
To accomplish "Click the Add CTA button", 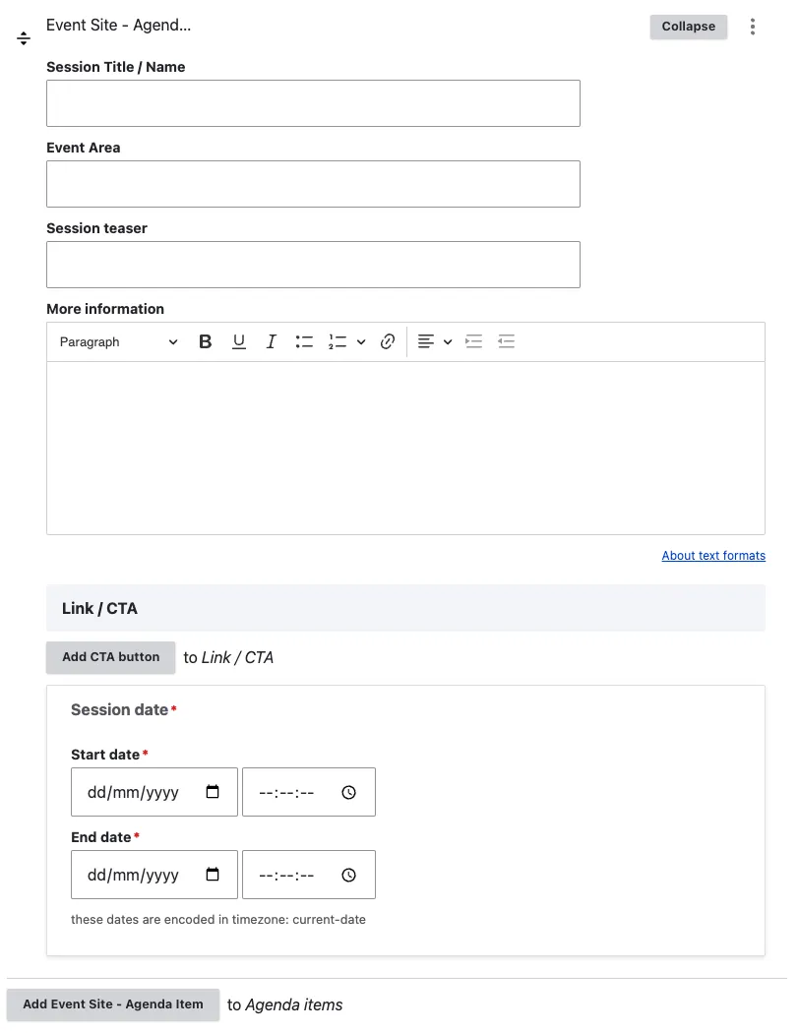I will coord(110,657).
